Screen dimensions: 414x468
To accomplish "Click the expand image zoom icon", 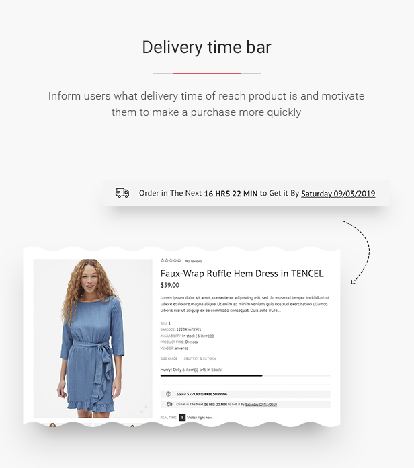I will click(144, 409).
